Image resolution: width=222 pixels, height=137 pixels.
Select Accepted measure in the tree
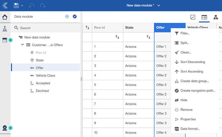click(43, 83)
